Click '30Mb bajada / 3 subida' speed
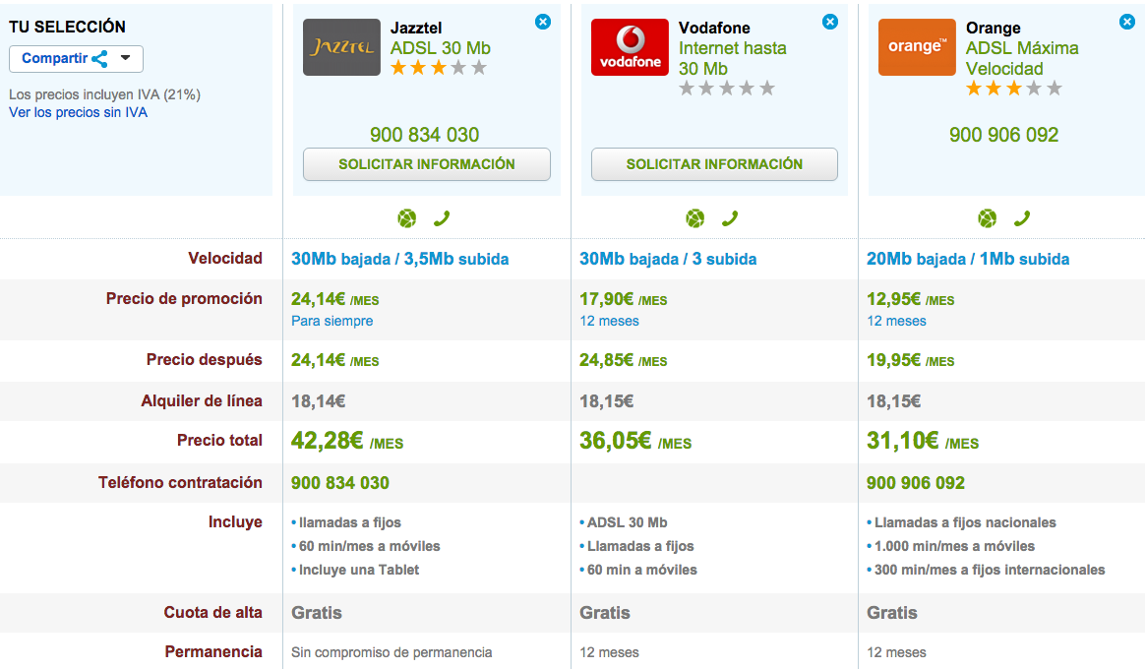Screen dimensions: 1146x669 (668, 259)
